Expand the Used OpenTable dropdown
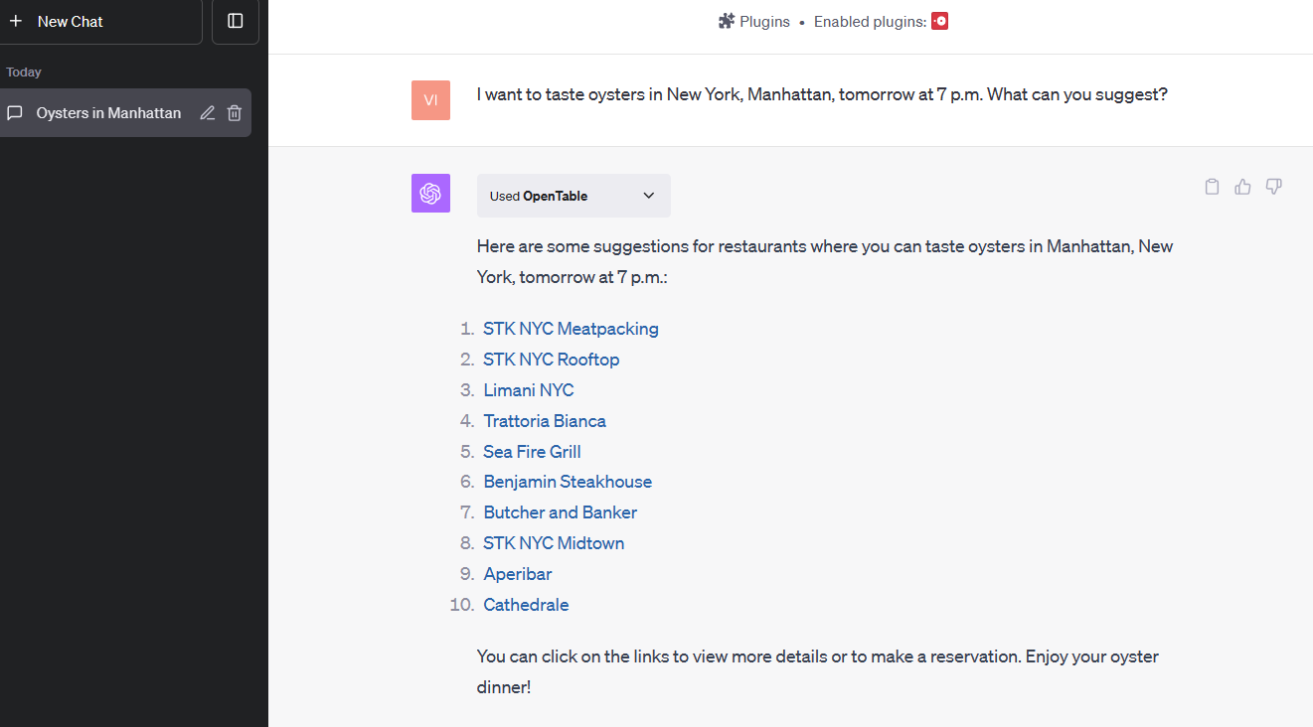The width and height of the screenshot is (1313, 727). [574, 196]
